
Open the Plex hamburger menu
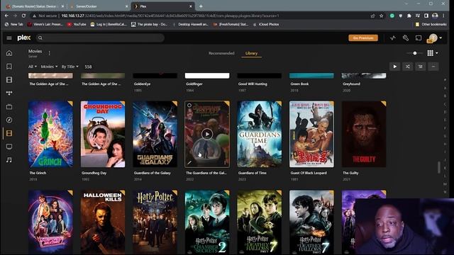pyautogui.click(x=9, y=38)
